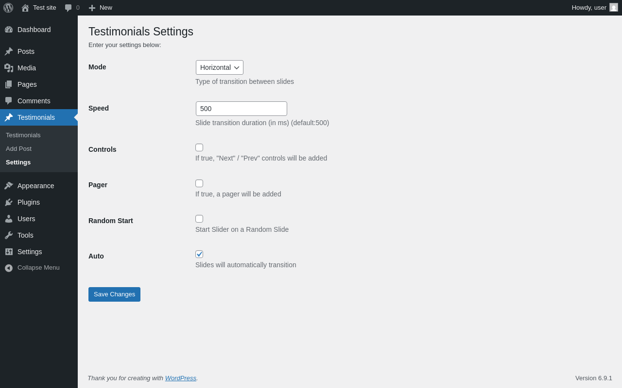Click the Save Changes button
The image size is (622, 388).
click(x=114, y=294)
